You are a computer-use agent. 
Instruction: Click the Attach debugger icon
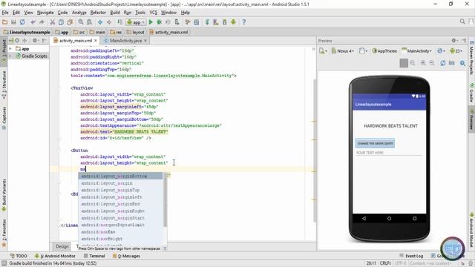177,22
